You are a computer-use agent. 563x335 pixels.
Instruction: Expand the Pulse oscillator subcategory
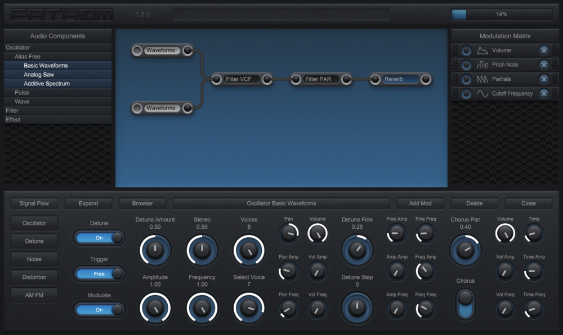click(x=57, y=92)
